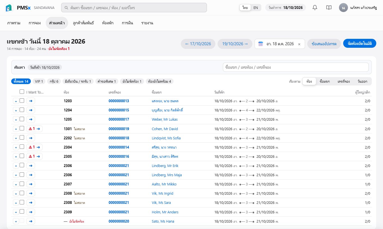Switch language to EN
Screen dimensions: 383x229
point(256,8)
